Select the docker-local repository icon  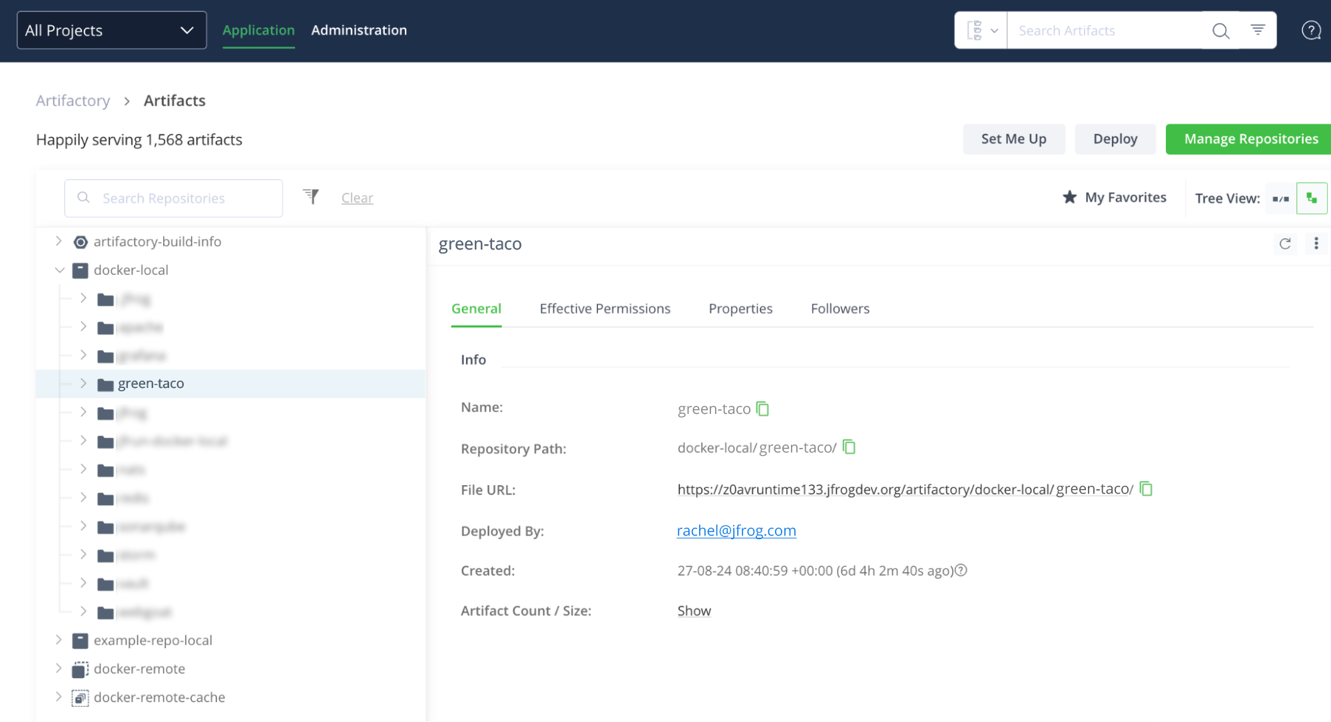pos(81,270)
